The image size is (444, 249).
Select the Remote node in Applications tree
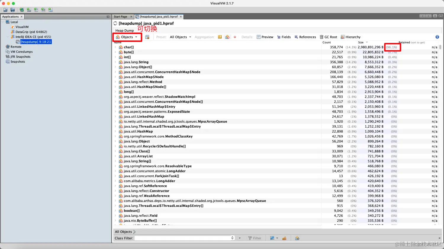click(14, 47)
